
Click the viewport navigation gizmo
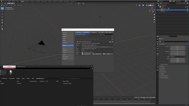coord(152,10)
